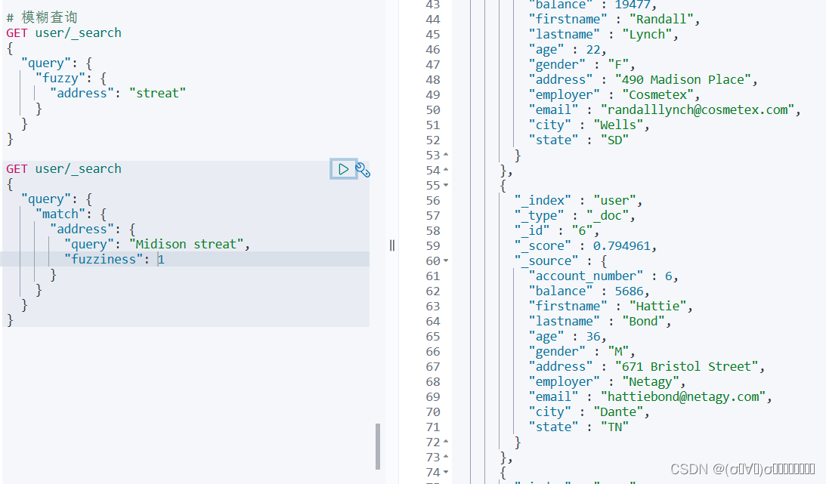Select the first GET user/_search line
The height and width of the screenshot is (484, 826).
[x=63, y=32]
